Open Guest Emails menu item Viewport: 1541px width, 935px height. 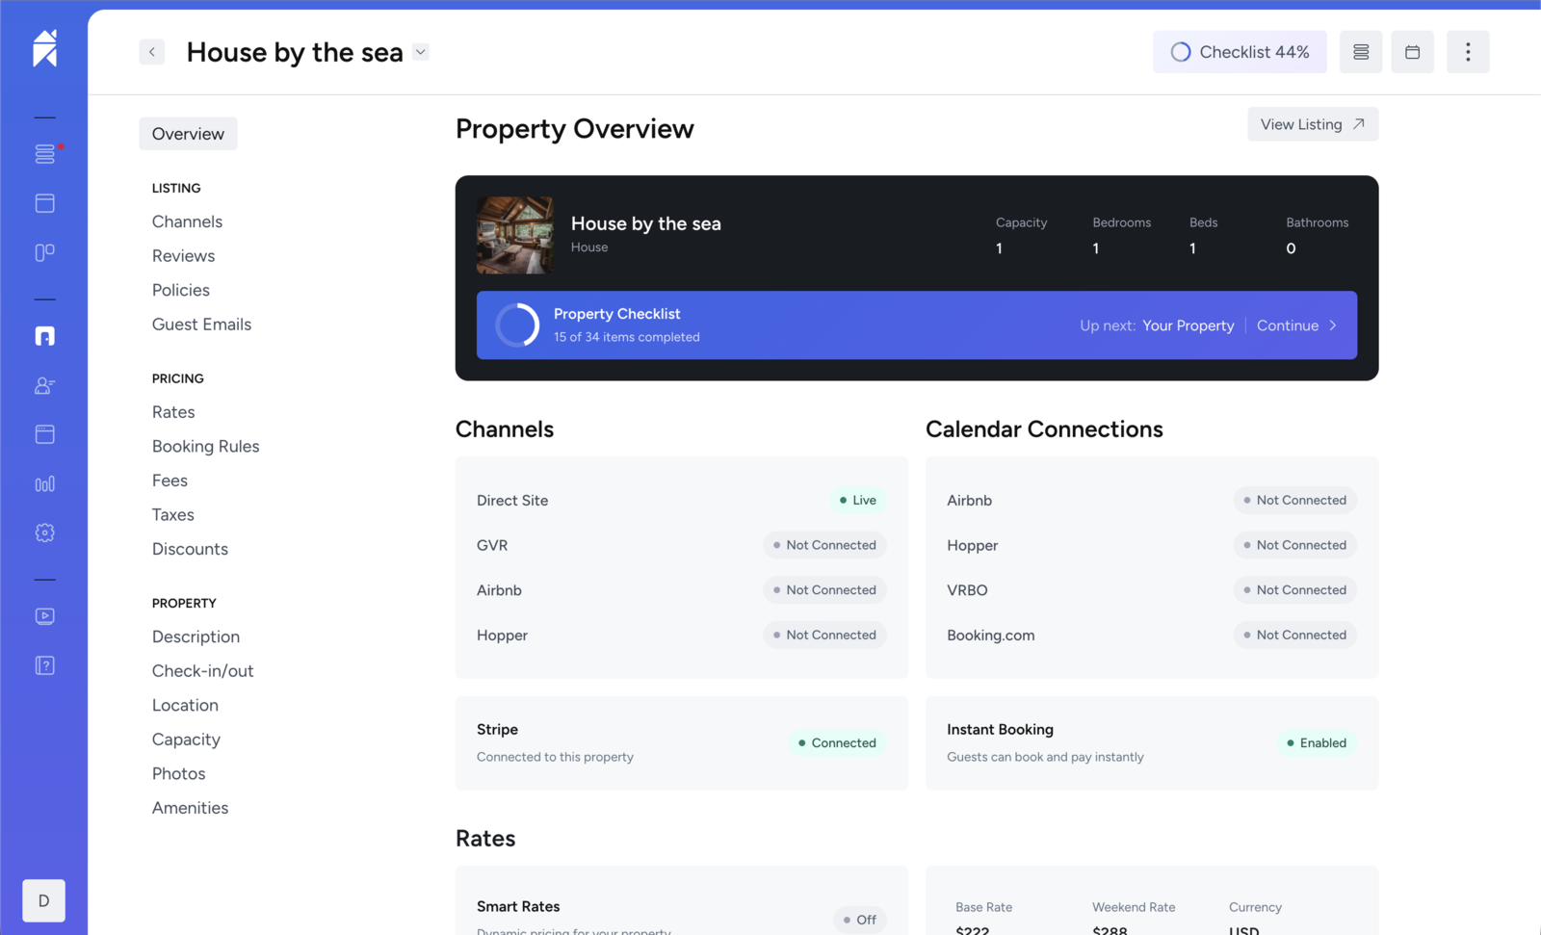[x=201, y=325]
